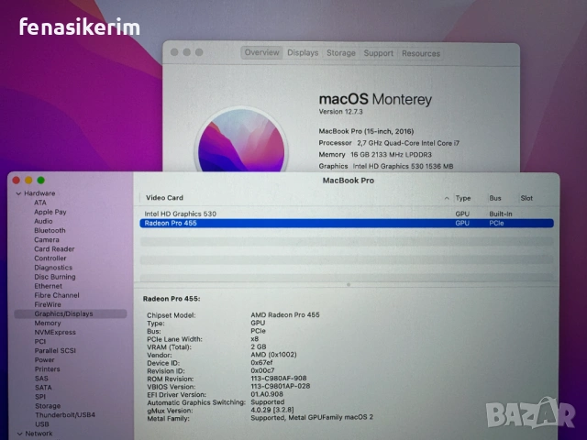
Task: Click the Metal Family value 'Supported, Metal GPUFamily macOS 2'
Action: [312, 417]
